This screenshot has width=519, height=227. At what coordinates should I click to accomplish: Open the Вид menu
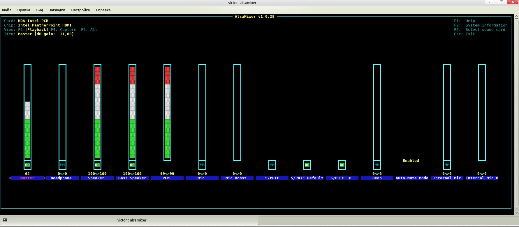(40, 10)
